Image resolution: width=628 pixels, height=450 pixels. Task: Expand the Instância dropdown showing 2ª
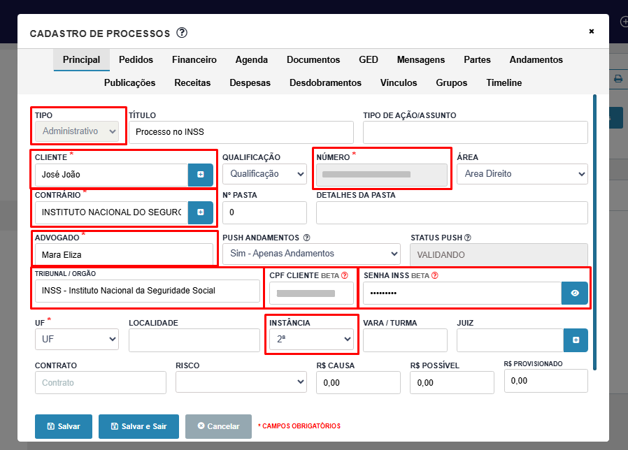pos(312,340)
